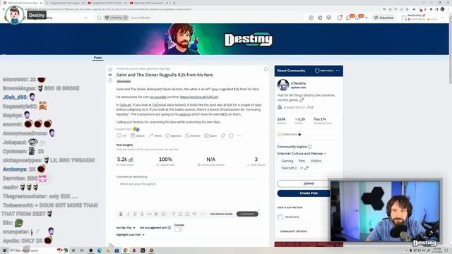
Task: Toggle italic in the comment editor
Action: point(128,214)
